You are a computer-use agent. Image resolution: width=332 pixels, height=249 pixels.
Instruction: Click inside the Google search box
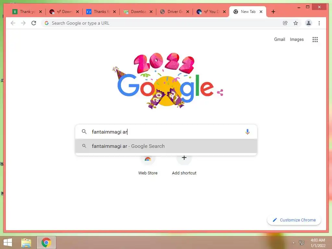[x=166, y=132]
